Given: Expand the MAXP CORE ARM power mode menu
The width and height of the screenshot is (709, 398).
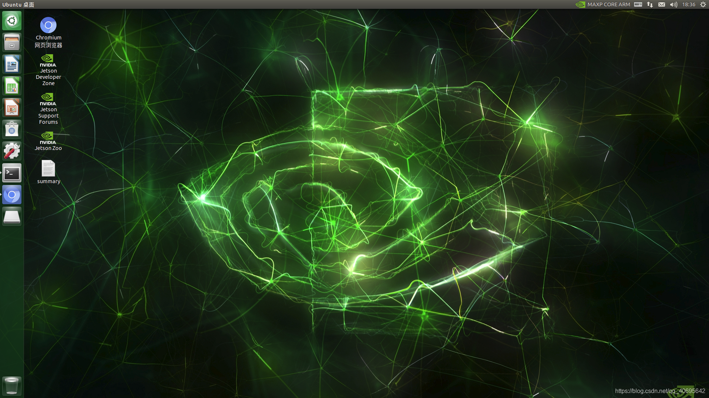Looking at the screenshot, I should 603,4.
